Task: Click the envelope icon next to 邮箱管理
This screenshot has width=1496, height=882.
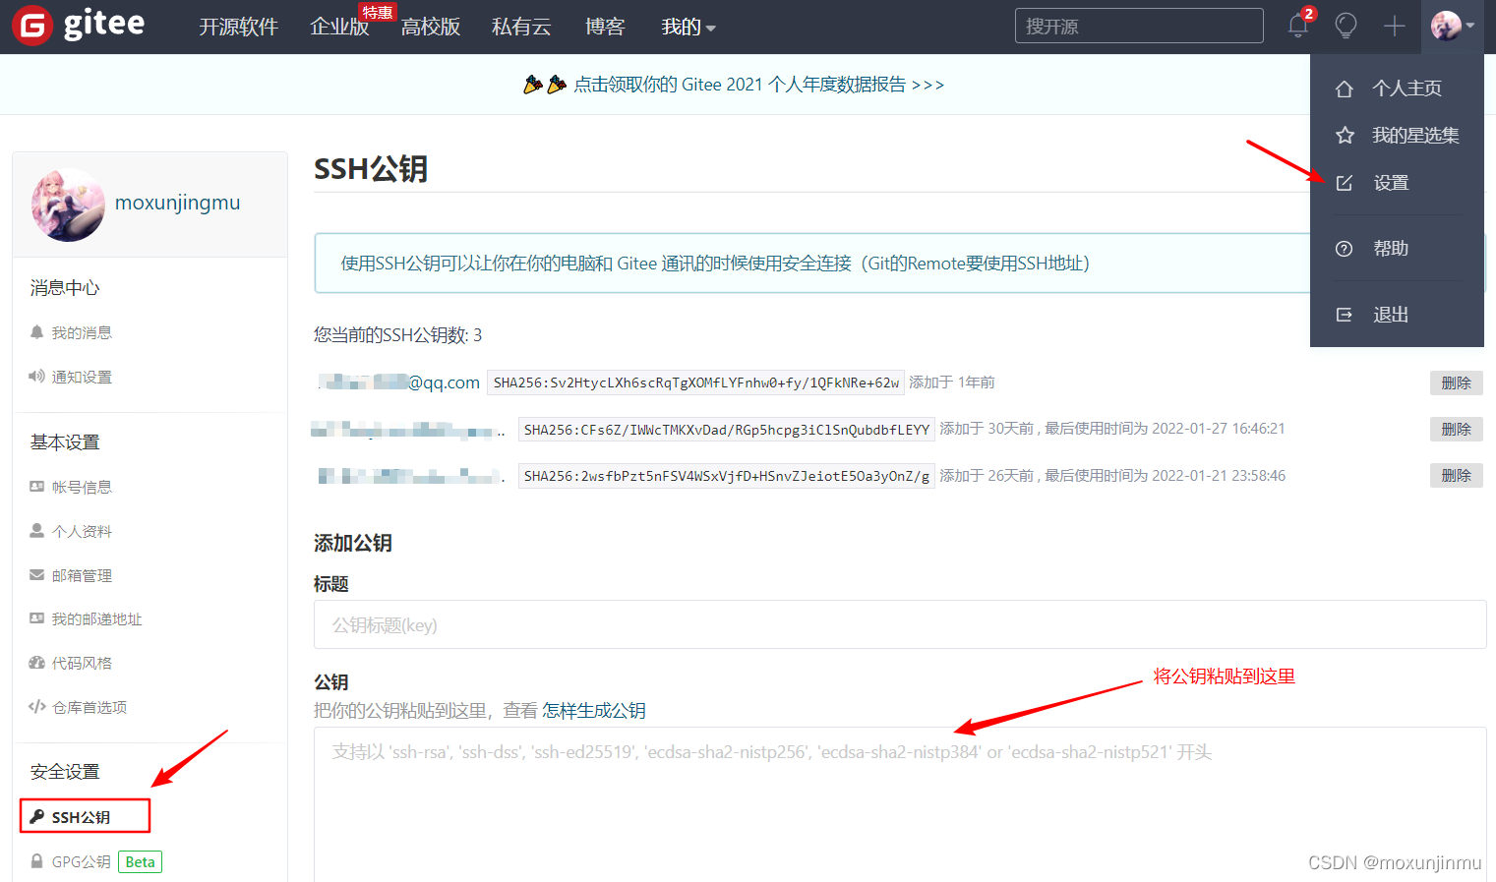Action: tap(37, 575)
